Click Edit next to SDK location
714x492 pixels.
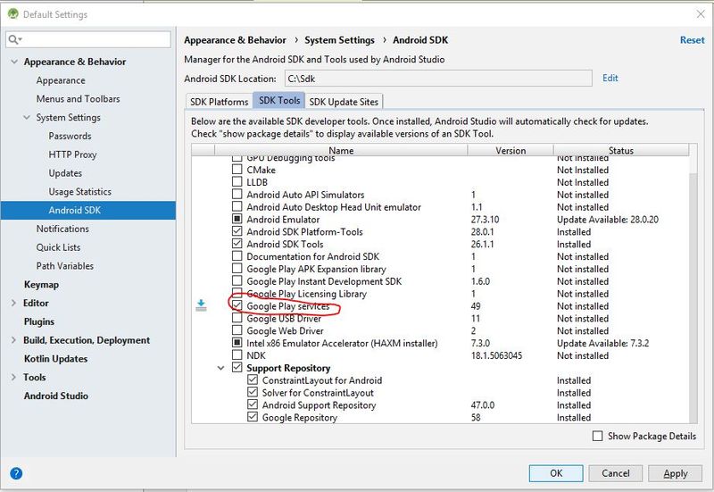[610, 78]
